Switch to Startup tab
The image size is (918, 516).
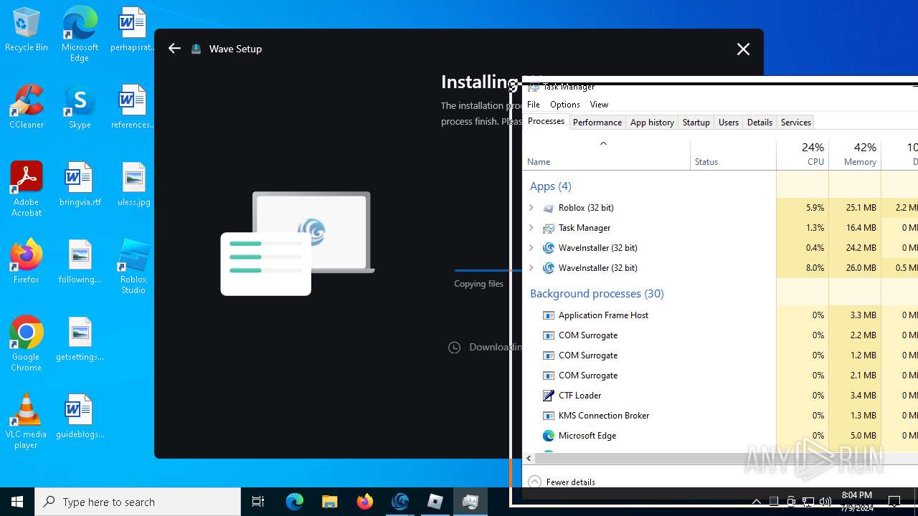(x=696, y=123)
